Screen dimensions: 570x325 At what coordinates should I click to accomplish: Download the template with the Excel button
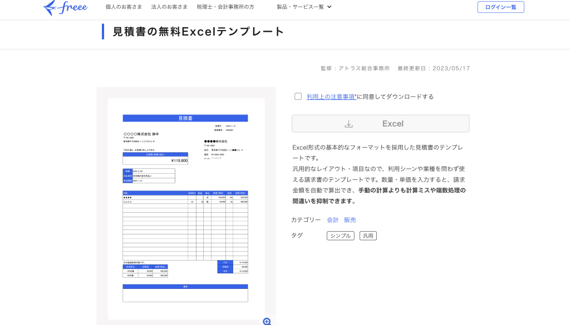coord(380,124)
